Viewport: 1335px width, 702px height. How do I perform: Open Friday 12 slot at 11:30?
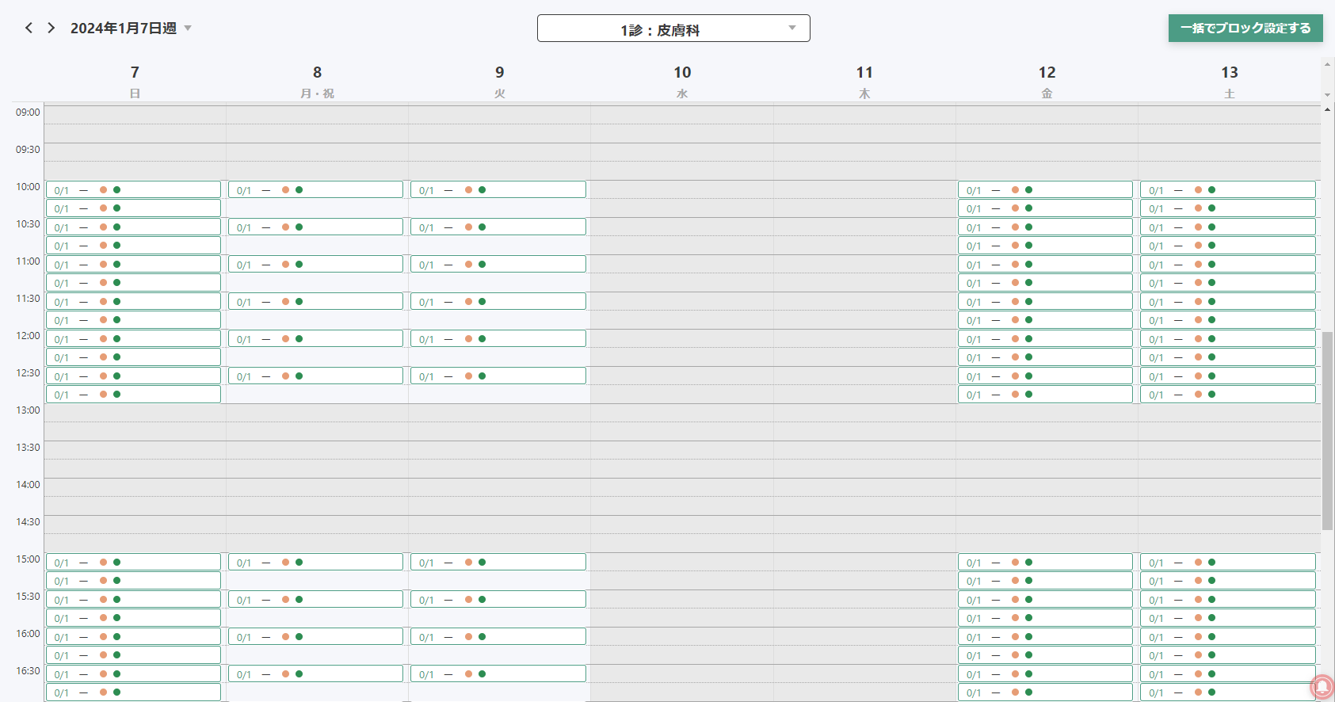point(1045,301)
